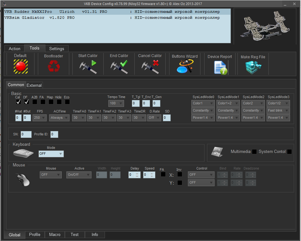The width and height of the screenshot is (301, 241).
Task: Click the Make Reg File cube icon
Action: tap(253, 67)
